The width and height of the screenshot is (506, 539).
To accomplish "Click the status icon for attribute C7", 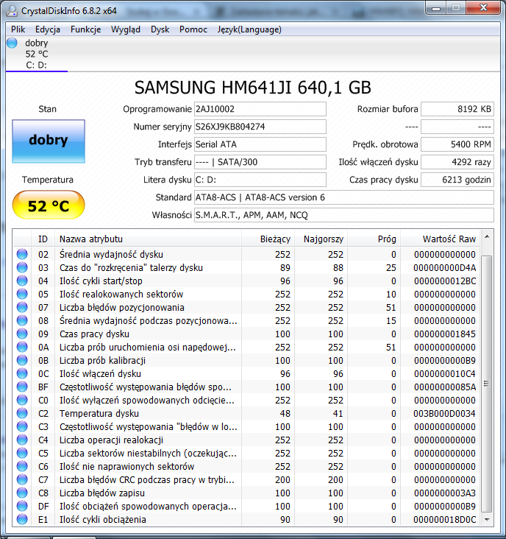I will pos(22,479).
